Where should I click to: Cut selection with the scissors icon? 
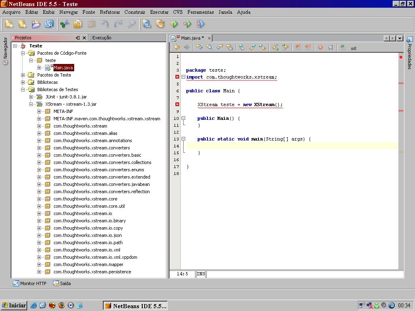[64, 24]
